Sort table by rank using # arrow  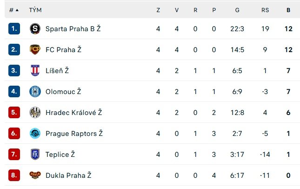[14, 10]
